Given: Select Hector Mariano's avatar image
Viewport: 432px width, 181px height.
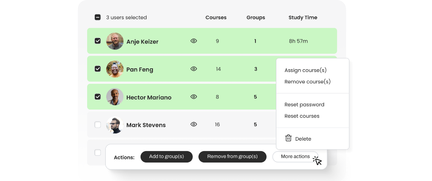Looking at the screenshot, I should 115,97.
